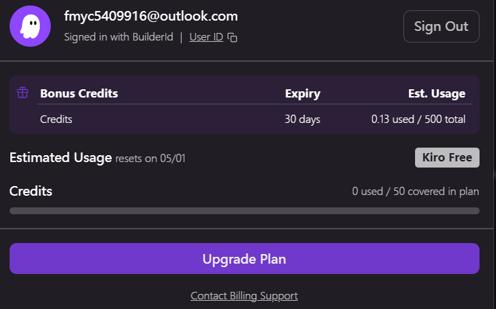Click the Upgrade Plan button
This screenshot has width=496, height=309.
pos(244,259)
